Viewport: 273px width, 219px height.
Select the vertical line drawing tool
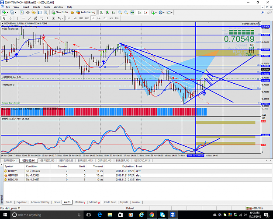pos(17,18)
